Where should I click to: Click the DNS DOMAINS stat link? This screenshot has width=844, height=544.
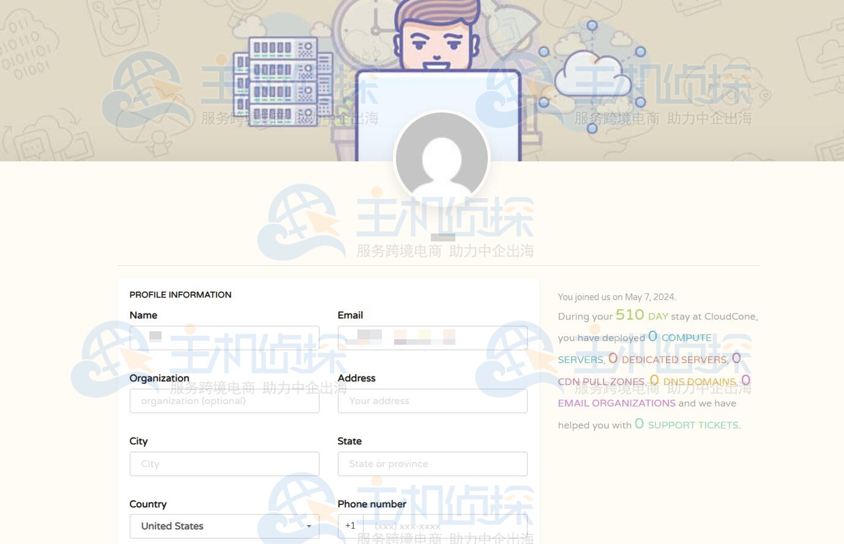tap(699, 382)
